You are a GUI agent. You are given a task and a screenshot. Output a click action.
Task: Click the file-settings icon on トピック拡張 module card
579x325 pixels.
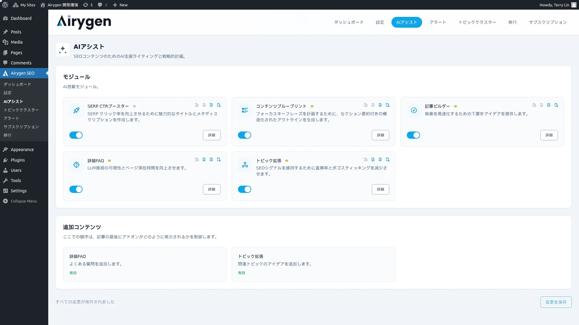pos(388,159)
